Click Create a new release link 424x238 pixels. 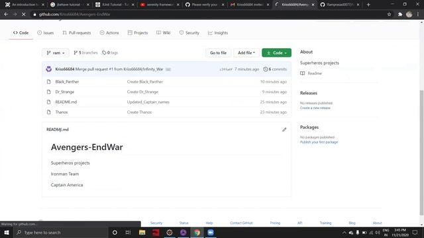pyautogui.click(x=315, y=108)
